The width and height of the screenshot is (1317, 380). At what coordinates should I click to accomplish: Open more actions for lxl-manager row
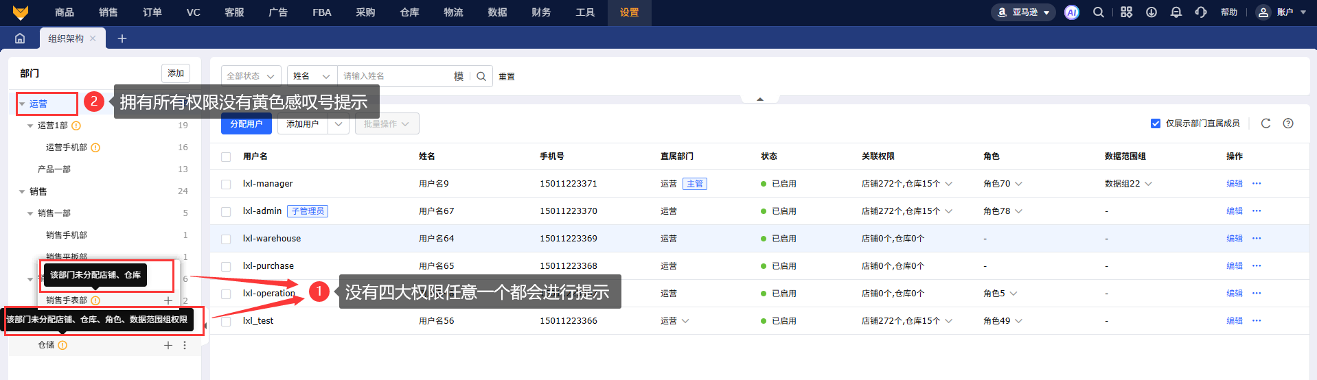1257,183
